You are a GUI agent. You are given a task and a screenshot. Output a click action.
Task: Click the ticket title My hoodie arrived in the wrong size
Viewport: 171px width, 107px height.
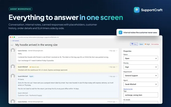[x=36, y=45]
